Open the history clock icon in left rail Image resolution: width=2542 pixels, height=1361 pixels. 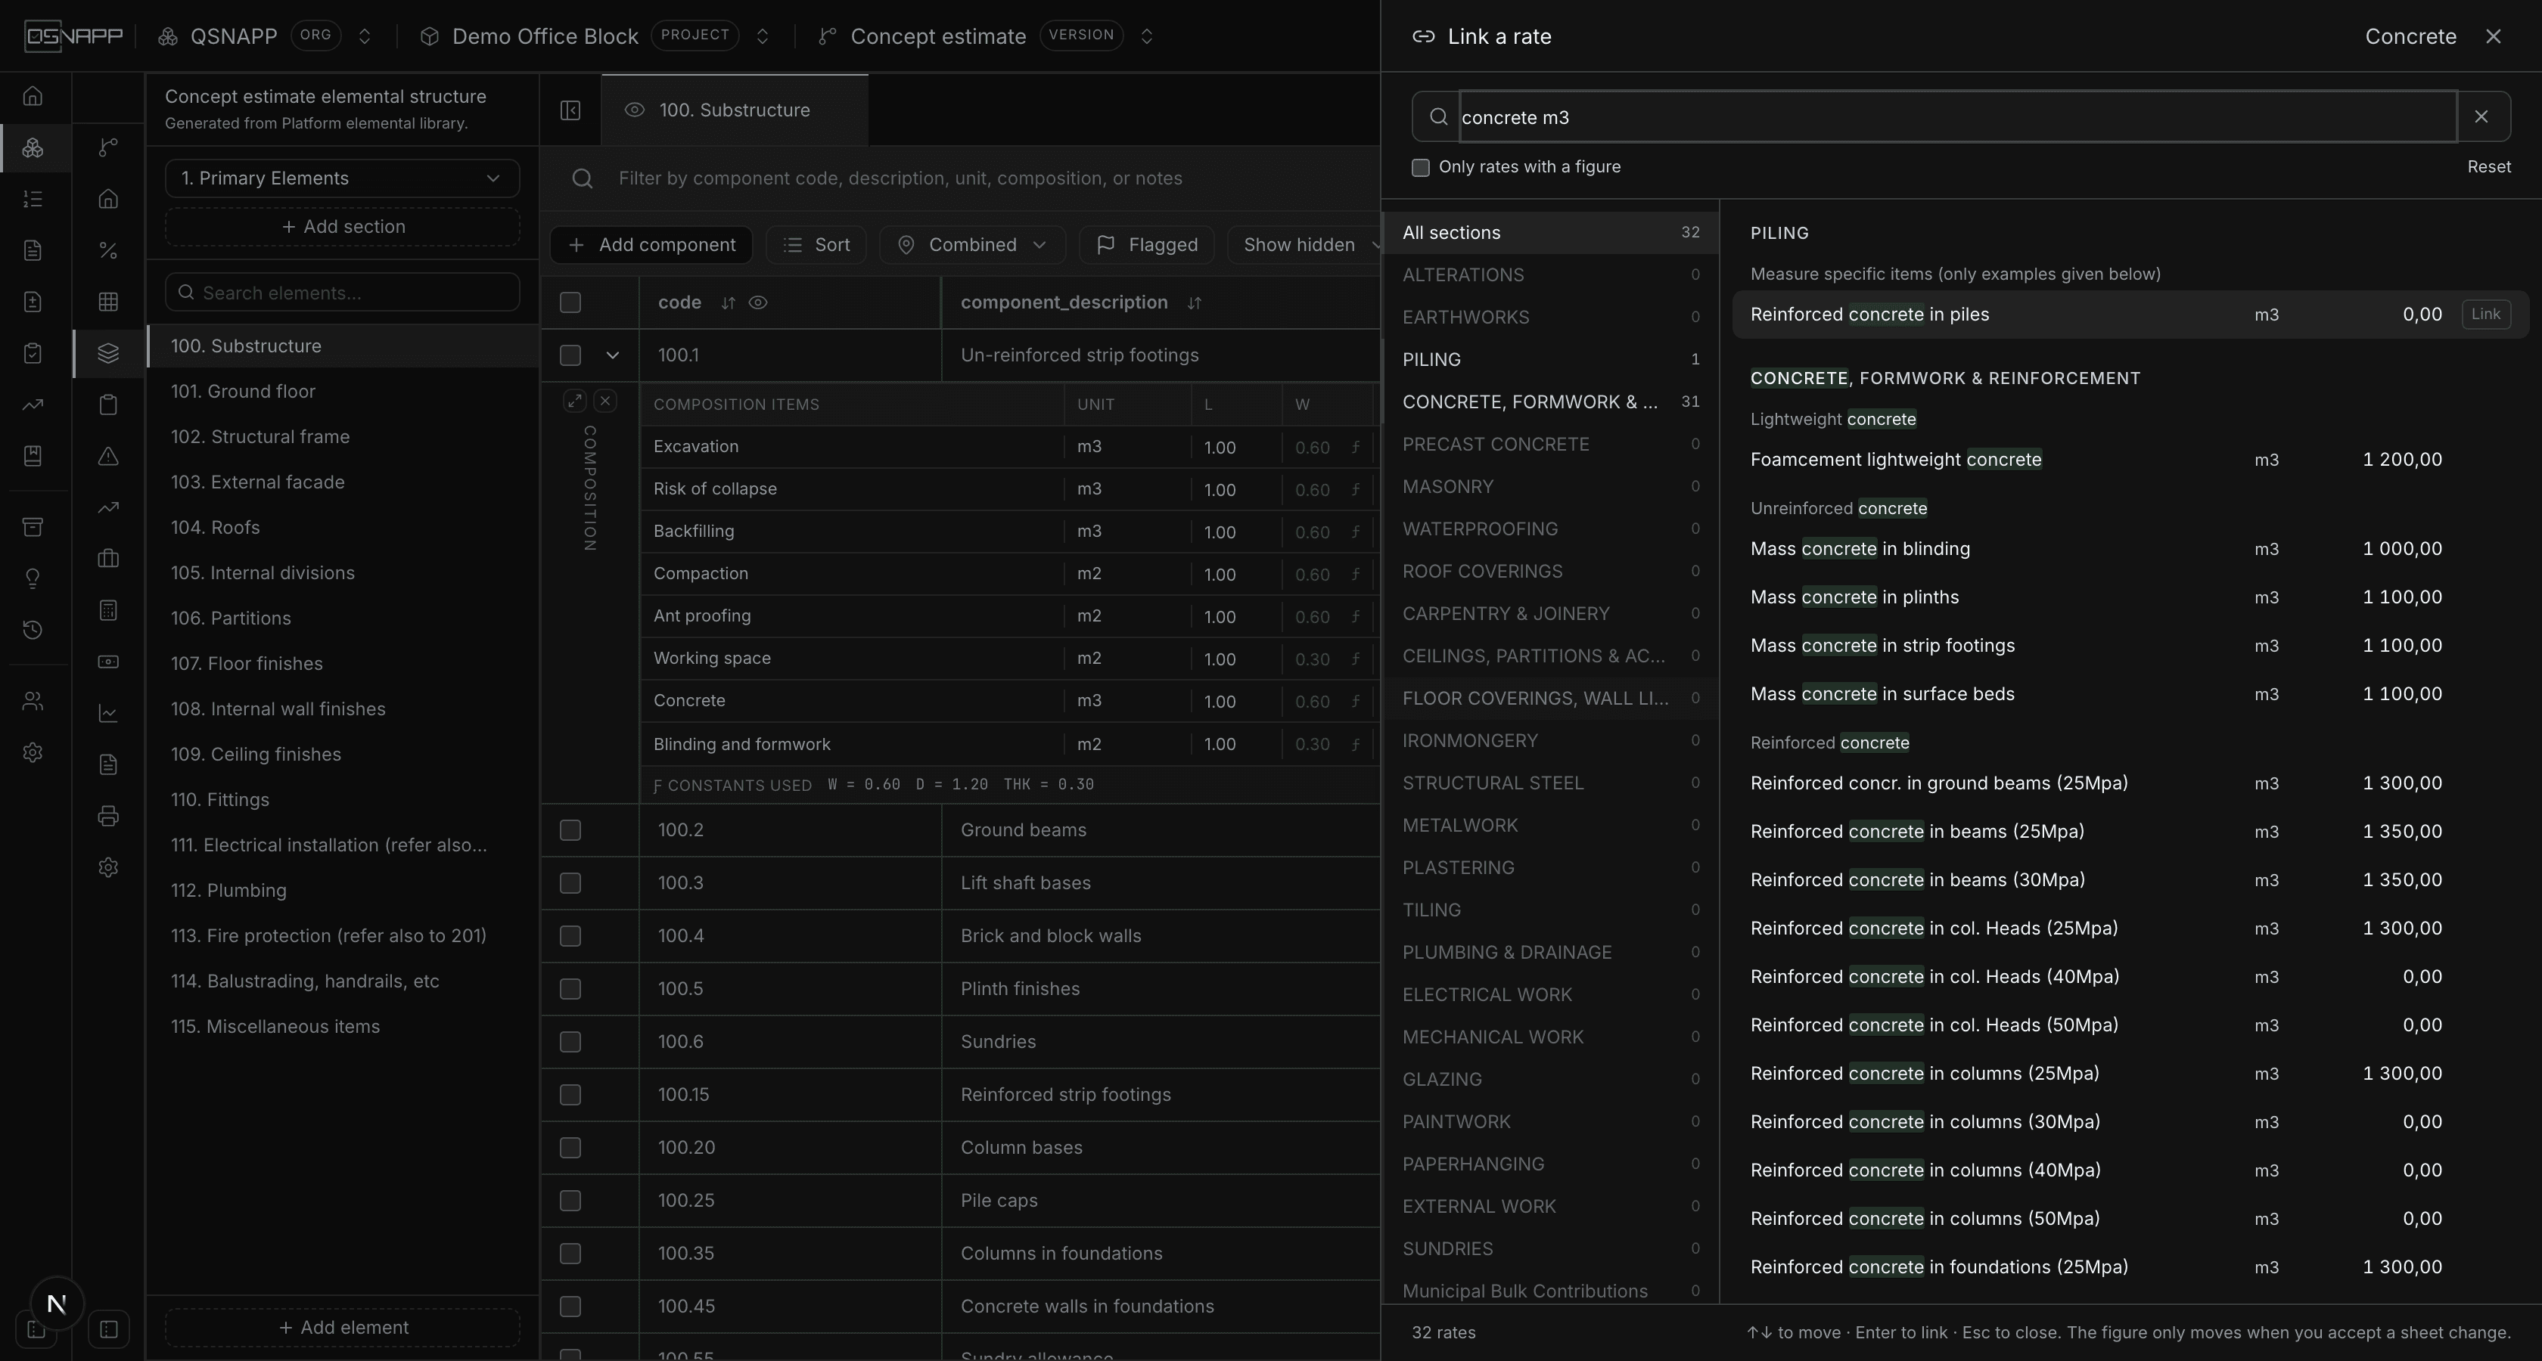point(33,629)
